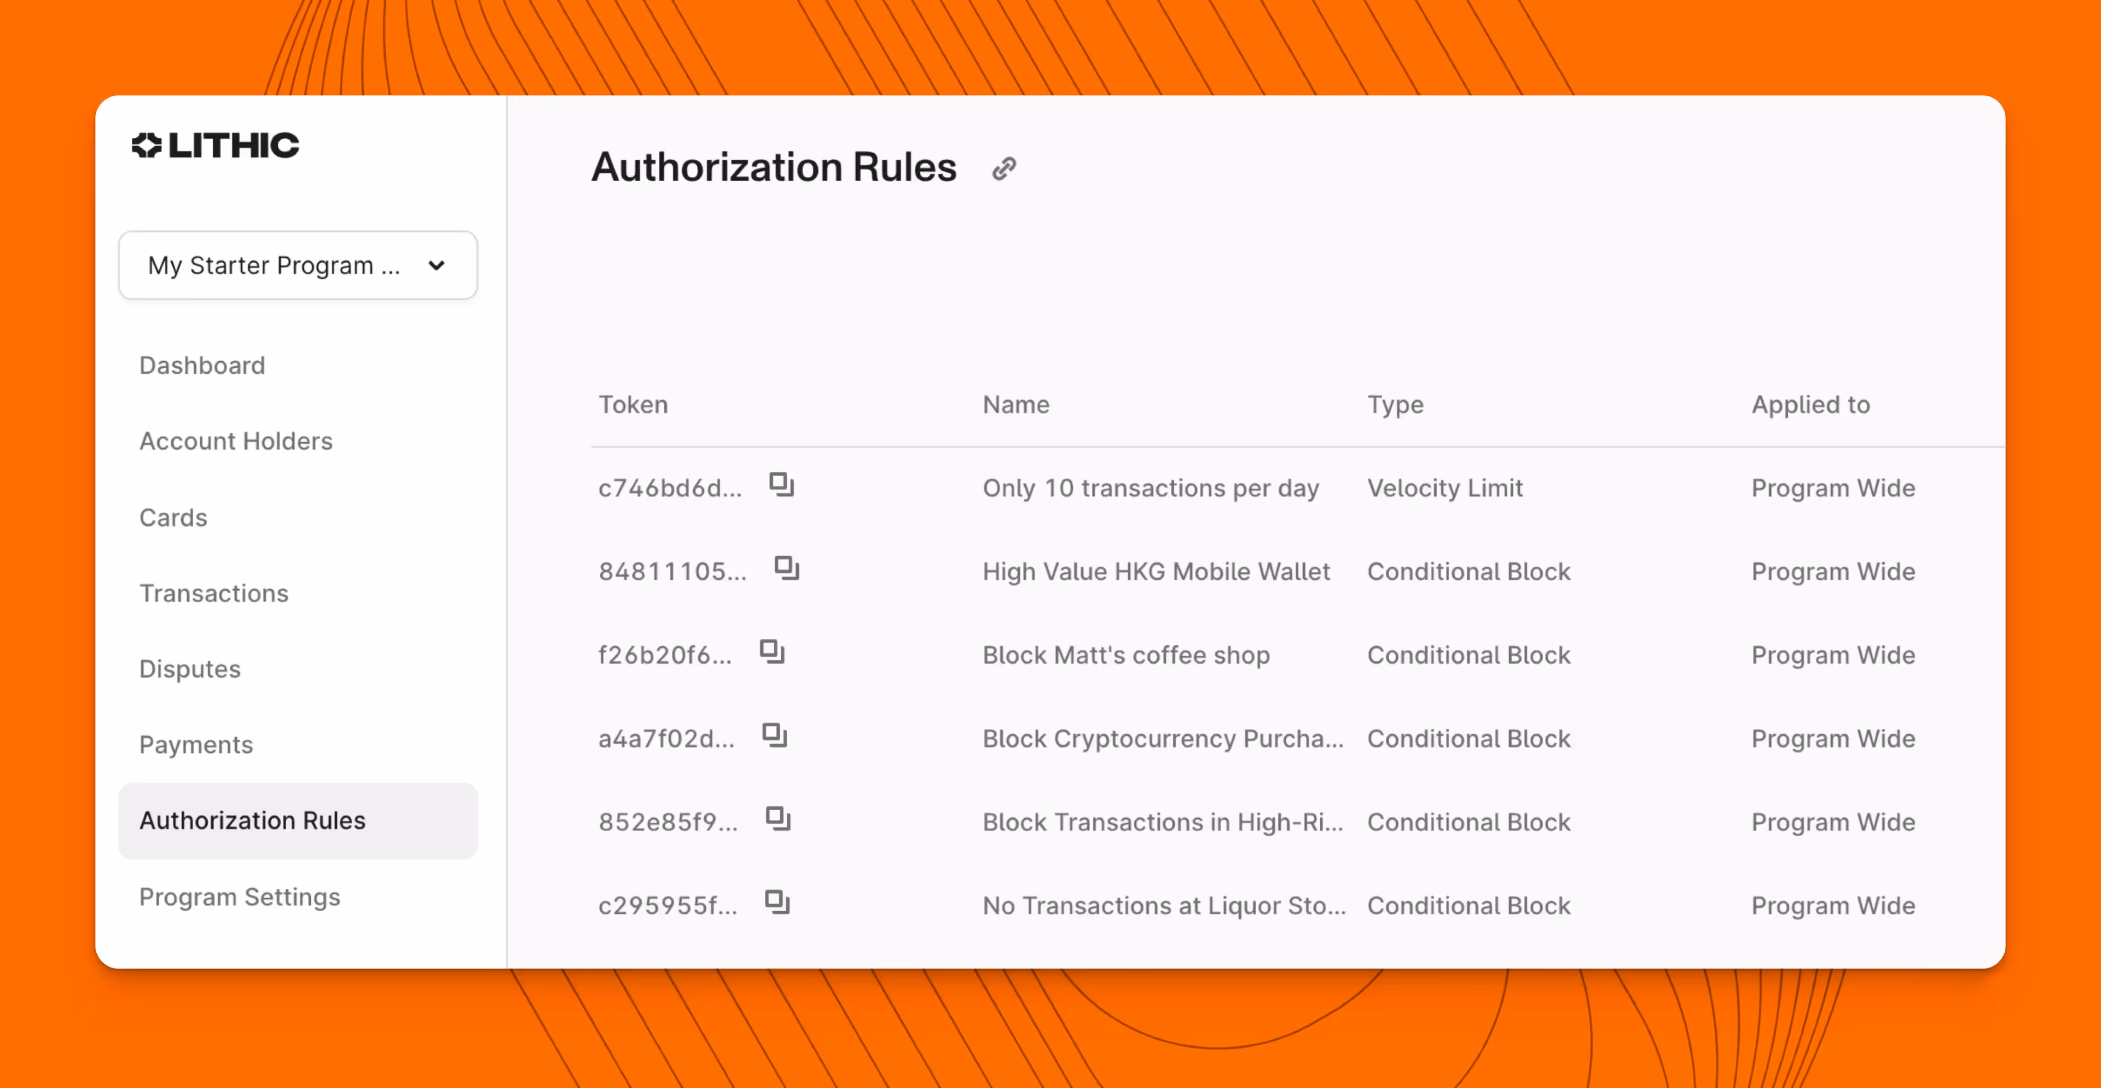Open Disputes in the sidebar

pos(190,669)
